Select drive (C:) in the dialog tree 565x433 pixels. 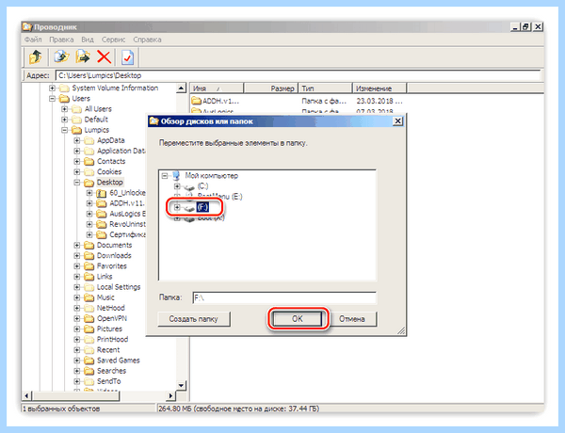point(202,186)
